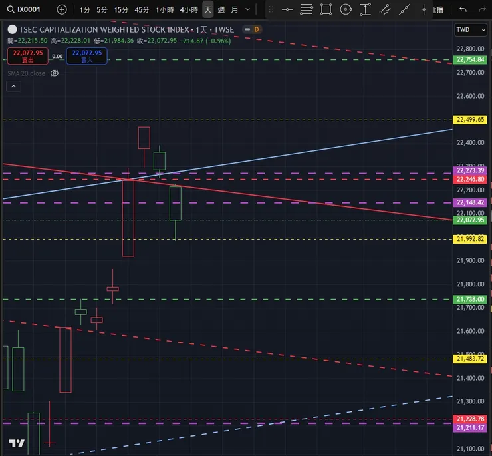Switch to the 45分 timeframe

click(x=142, y=10)
